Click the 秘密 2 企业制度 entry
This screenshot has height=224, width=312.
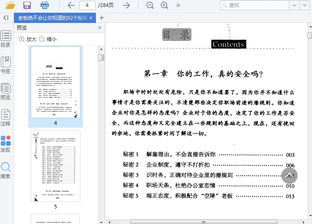pyautogui.click(x=209, y=165)
